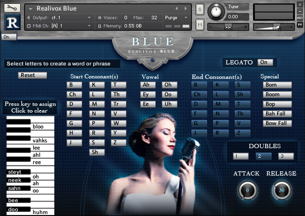Set DOUBLES to 2

click(264, 156)
